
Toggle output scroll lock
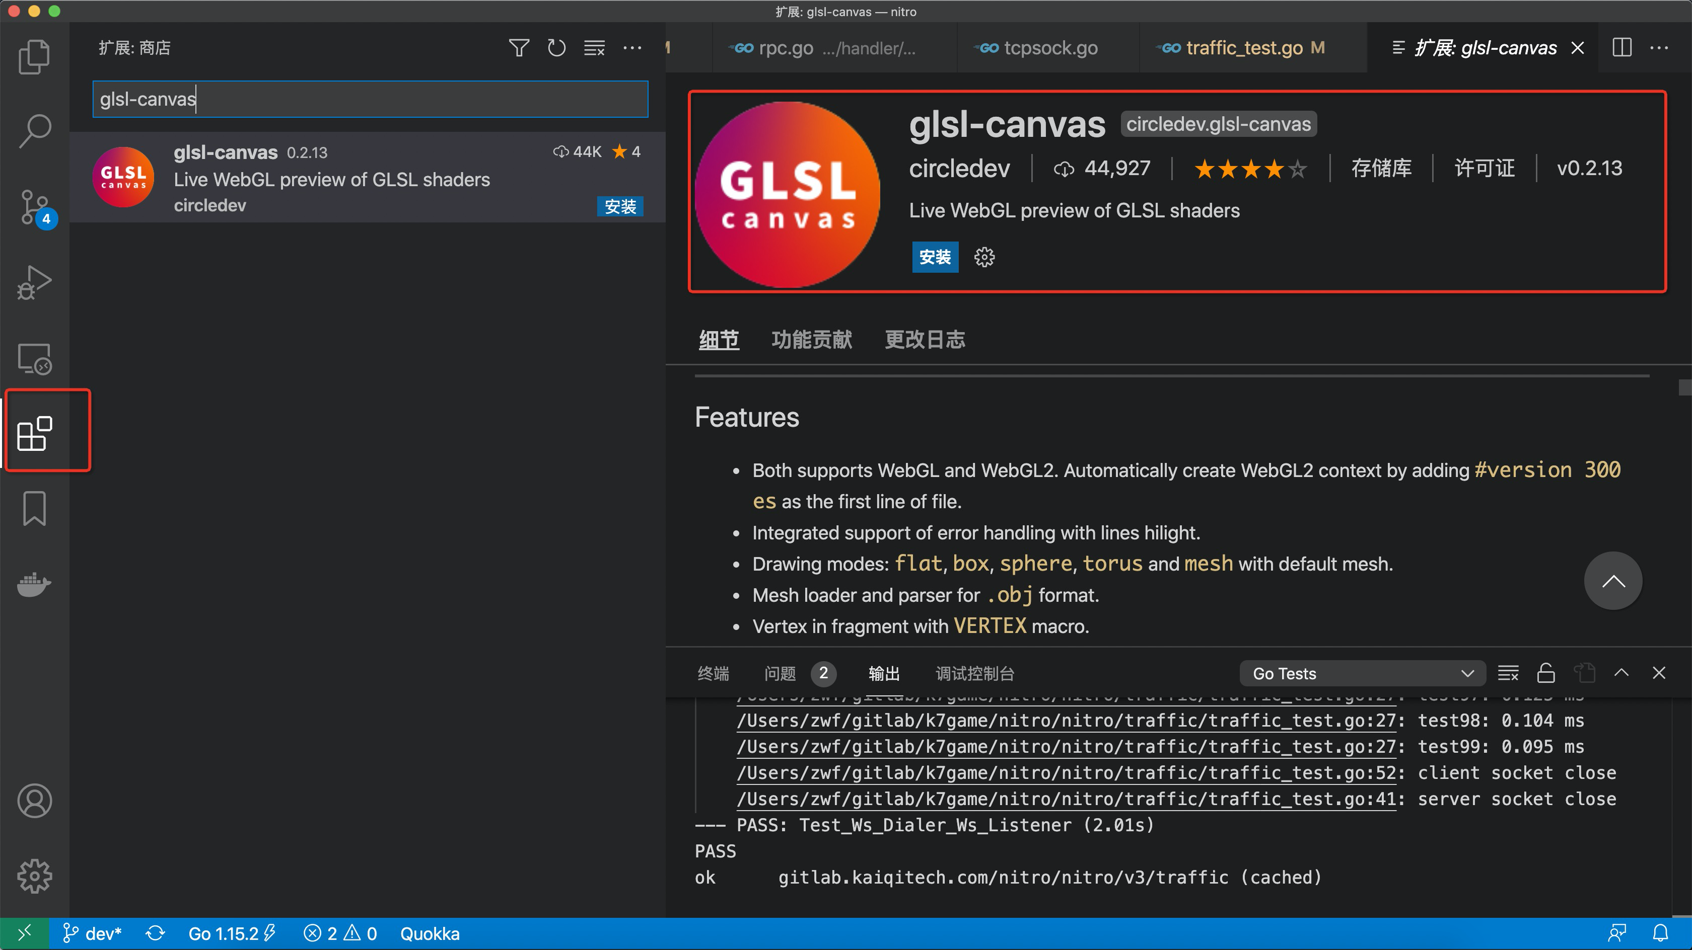point(1546,673)
